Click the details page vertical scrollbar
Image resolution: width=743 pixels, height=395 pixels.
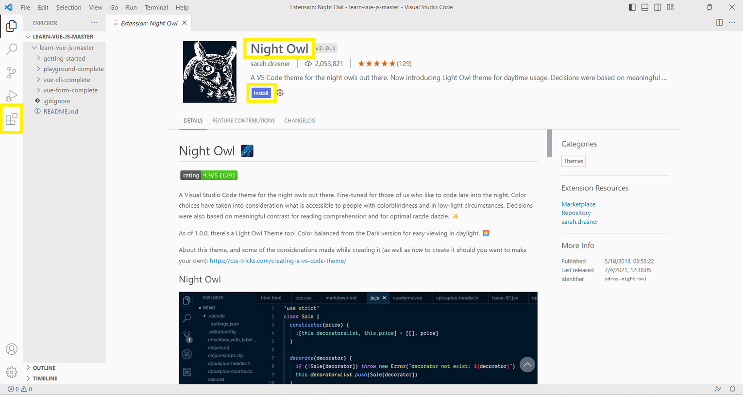coord(549,143)
